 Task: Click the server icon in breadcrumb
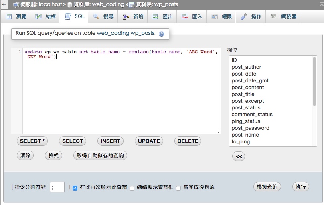tap(16, 4)
